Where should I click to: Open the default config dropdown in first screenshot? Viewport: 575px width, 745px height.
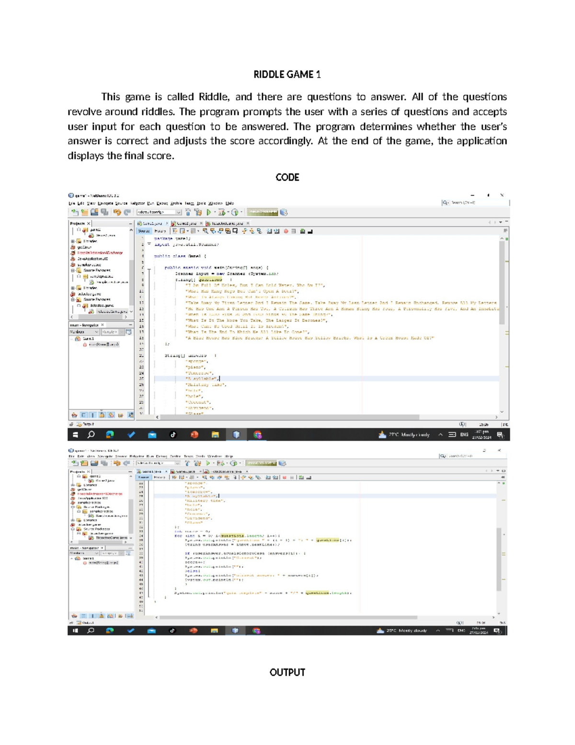click(x=159, y=212)
